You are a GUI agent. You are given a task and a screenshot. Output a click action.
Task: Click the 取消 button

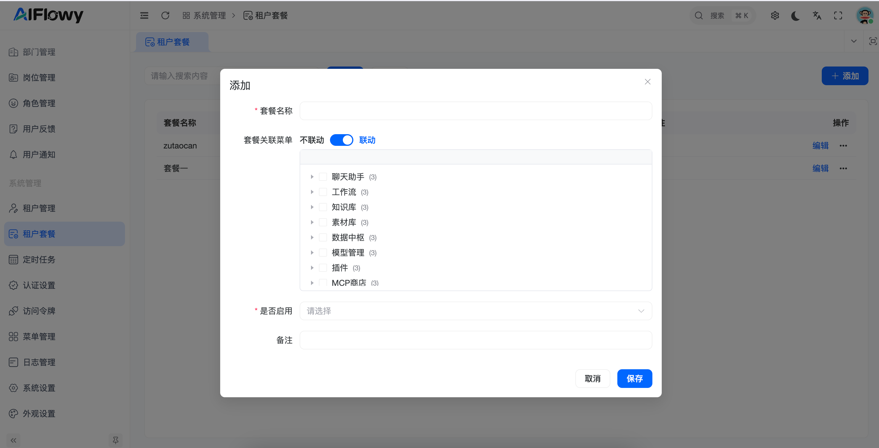592,379
